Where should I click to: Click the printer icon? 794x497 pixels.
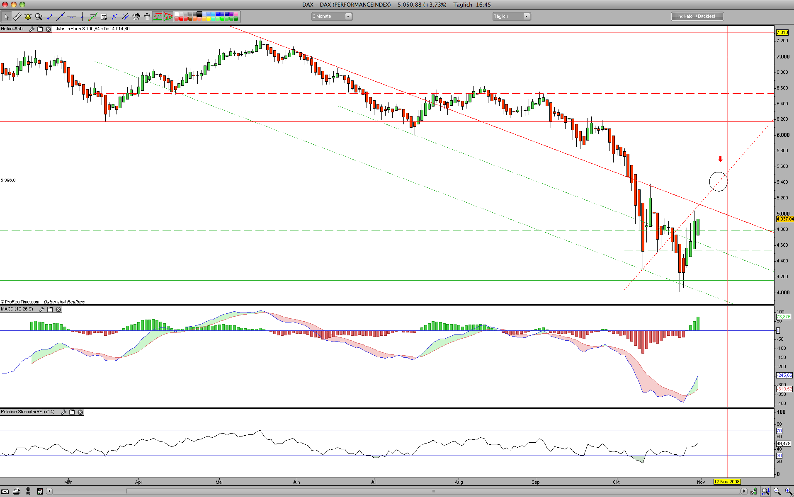pos(17,492)
